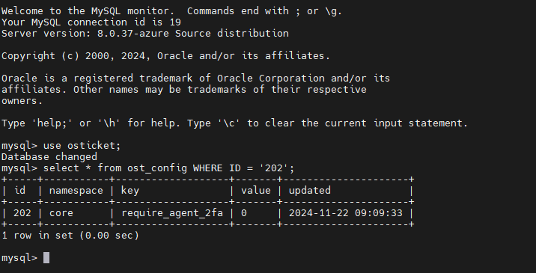This screenshot has width=536, height=273.
Task: Click the Copyright Oracle notice line
Action: 165,55
